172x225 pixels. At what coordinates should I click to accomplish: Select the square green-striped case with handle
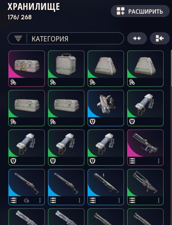(66, 69)
